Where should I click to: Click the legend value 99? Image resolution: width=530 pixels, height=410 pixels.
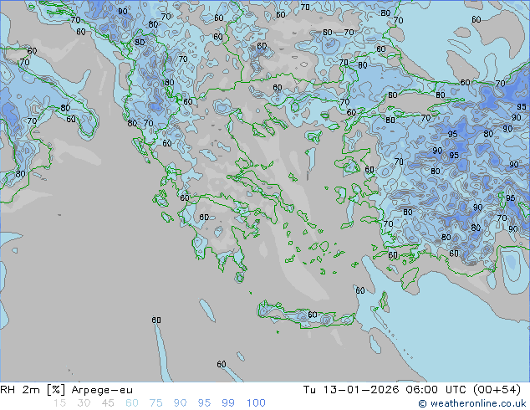point(228,403)
